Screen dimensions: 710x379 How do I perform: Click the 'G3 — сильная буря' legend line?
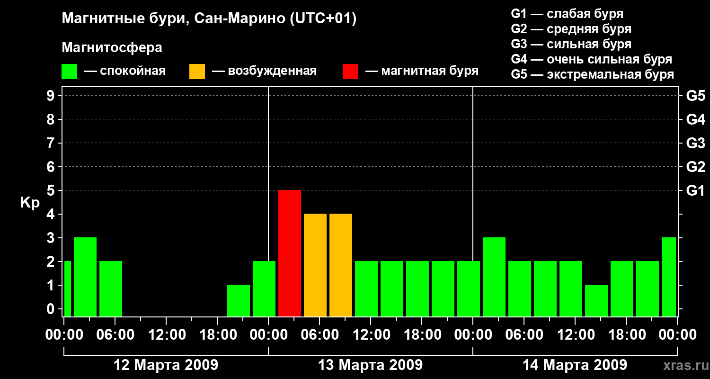[571, 44]
